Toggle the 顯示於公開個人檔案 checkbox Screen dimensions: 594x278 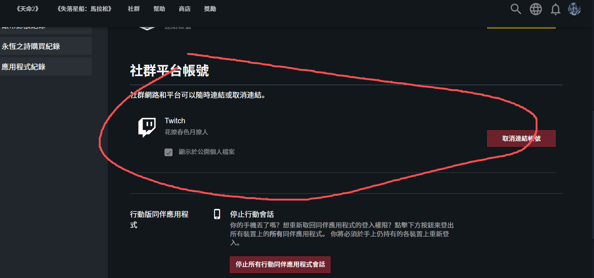(169, 152)
